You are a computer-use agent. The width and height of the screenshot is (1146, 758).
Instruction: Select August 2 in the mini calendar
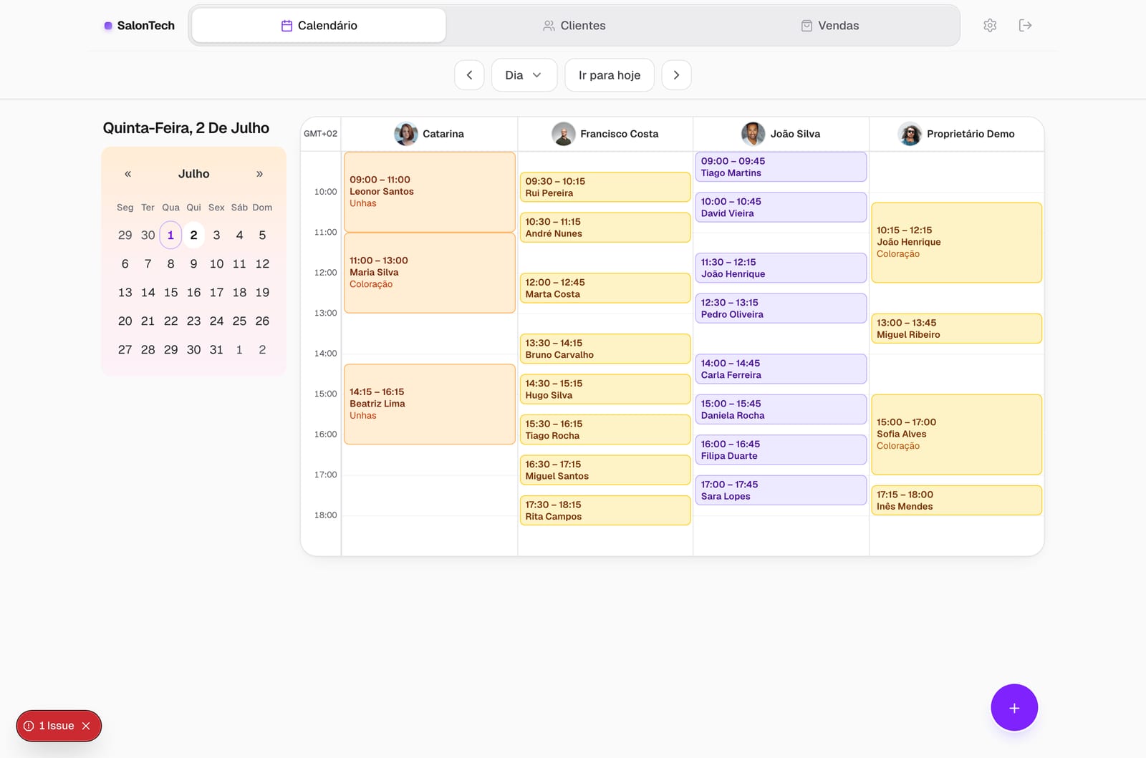pyautogui.click(x=262, y=349)
